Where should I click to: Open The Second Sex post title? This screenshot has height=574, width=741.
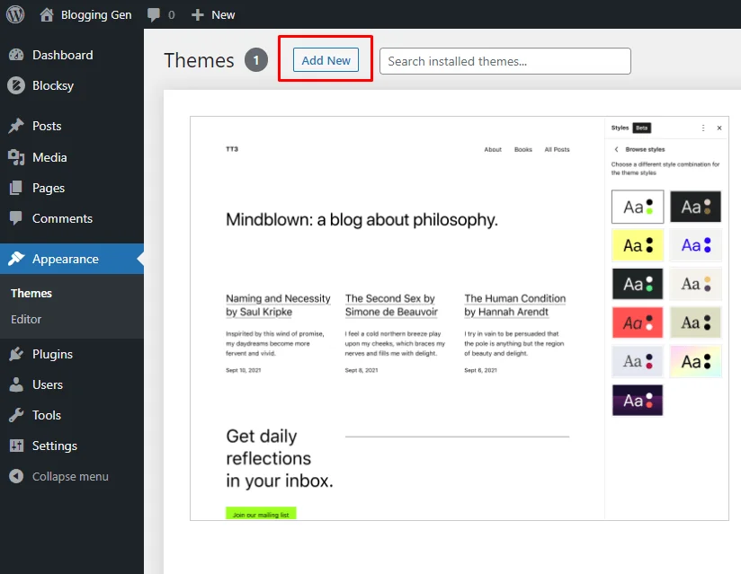coord(391,305)
